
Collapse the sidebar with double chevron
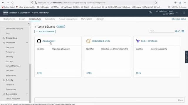point(29,24)
